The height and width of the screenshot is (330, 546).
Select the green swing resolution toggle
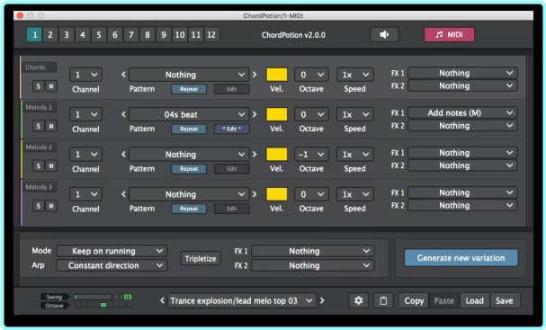pyautogui.click(x=128, y=297)
